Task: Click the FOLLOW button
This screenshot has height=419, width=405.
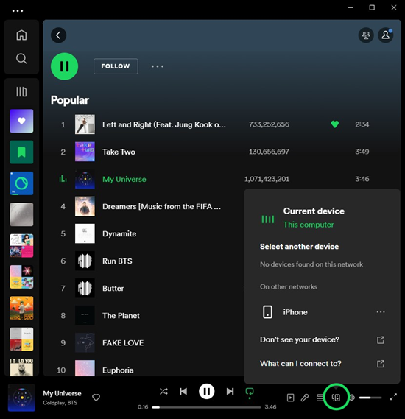Action: [x=116, y=66]
